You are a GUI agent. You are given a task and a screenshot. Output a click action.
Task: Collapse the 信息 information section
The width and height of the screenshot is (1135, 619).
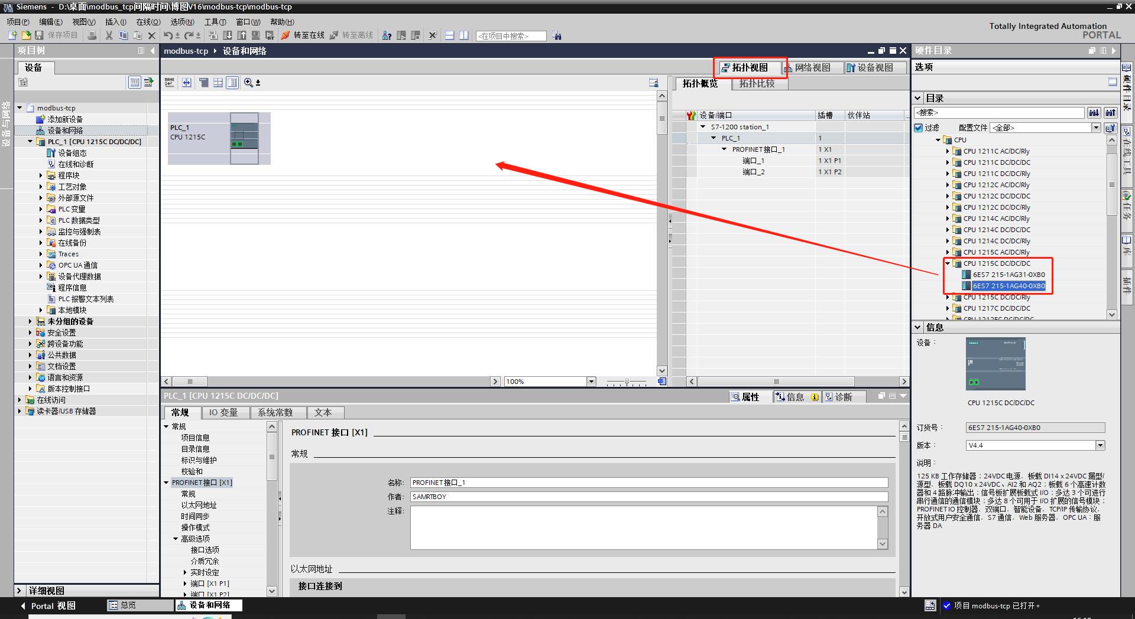918,327
